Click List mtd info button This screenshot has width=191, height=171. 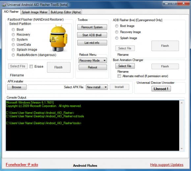tap(92, 43)
